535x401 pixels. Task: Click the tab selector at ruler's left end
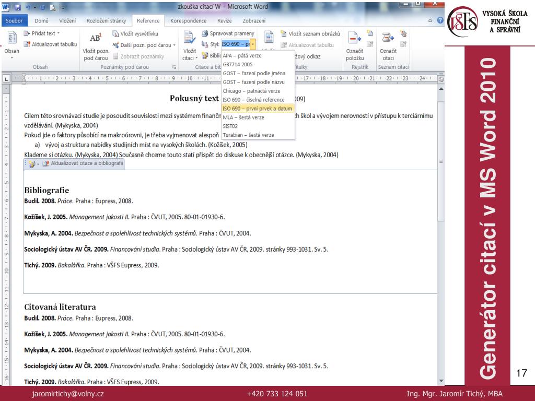pos(6,79)
